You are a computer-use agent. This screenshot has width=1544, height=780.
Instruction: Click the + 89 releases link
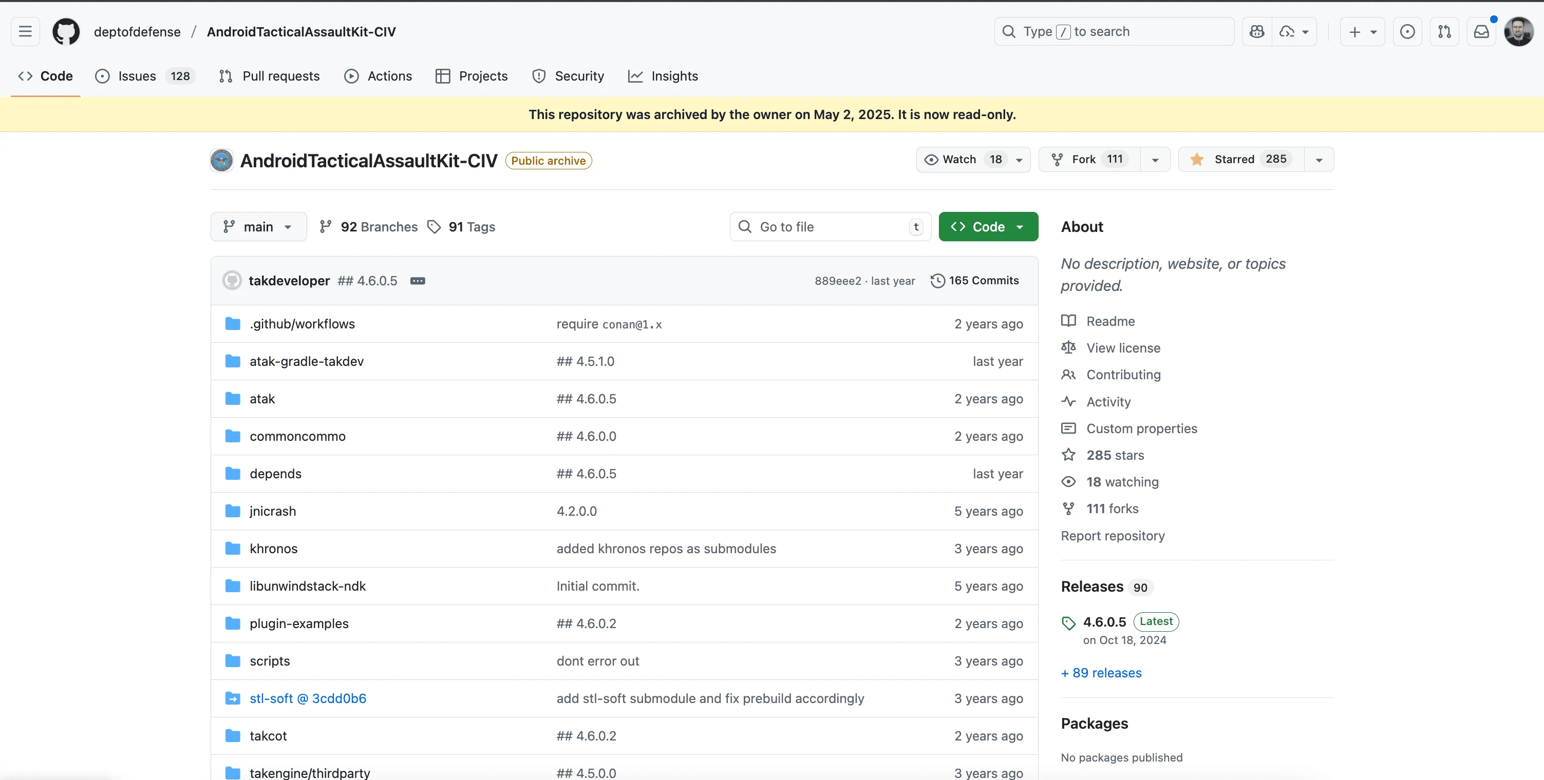[x=1101, y=673]
